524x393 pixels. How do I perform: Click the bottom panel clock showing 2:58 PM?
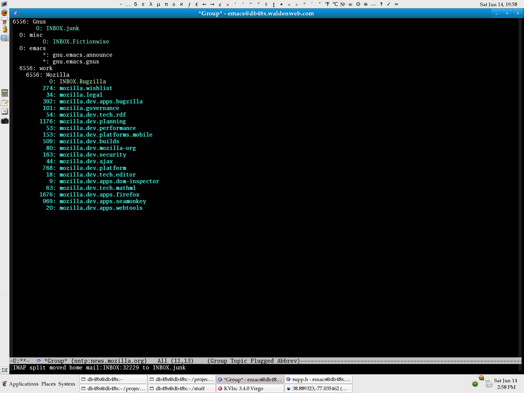tap(505, 384)
